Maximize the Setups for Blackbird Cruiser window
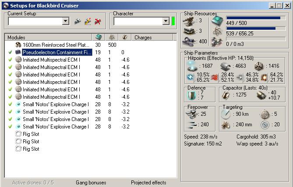 (279, 6)
